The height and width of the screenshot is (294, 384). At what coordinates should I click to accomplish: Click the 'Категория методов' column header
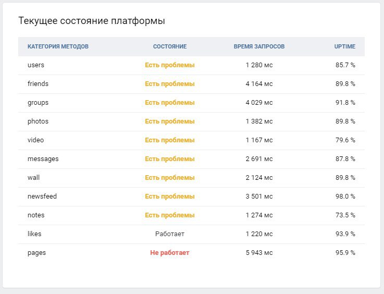click(58, 46)
